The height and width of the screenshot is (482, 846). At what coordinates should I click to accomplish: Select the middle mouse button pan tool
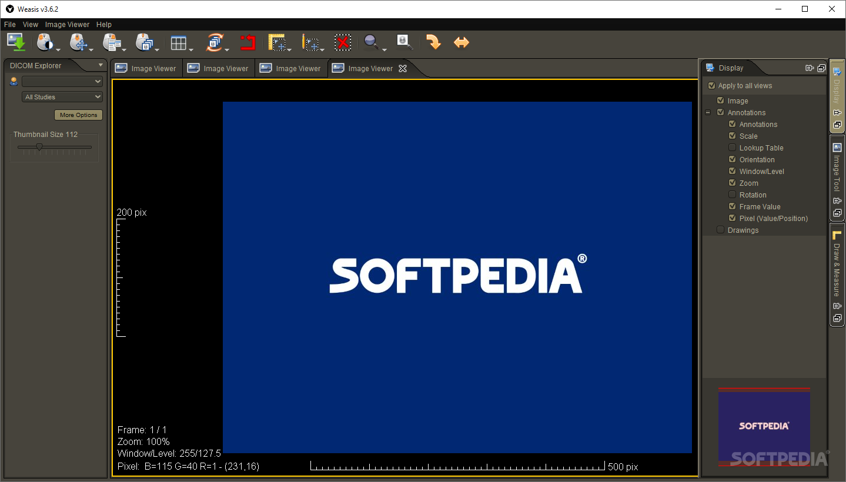[x=78, y=42]
